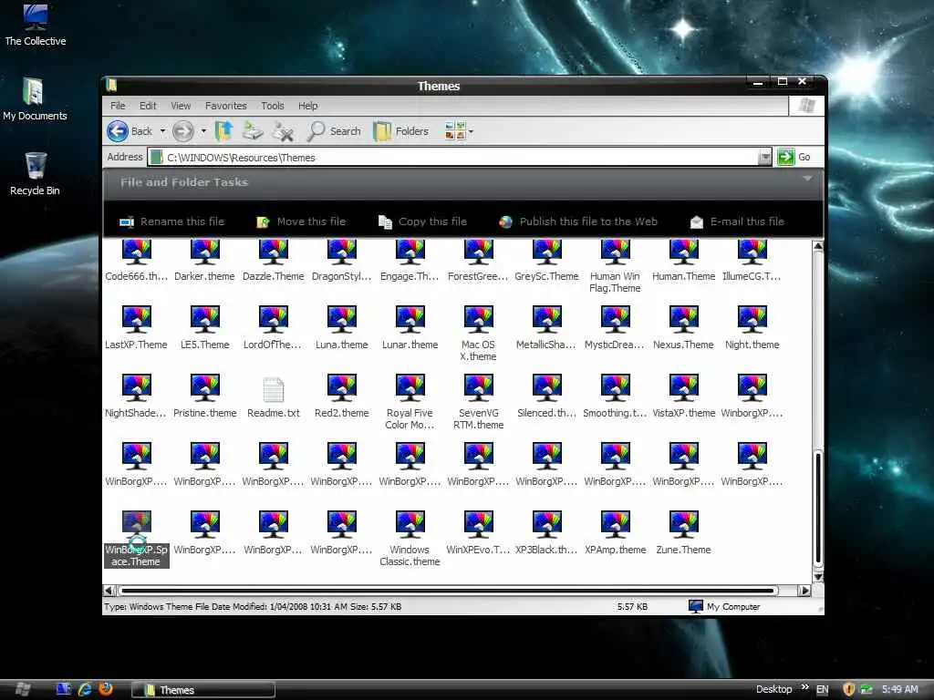Open the Recycle Bin desktop icon

click(x=35, y=174)
